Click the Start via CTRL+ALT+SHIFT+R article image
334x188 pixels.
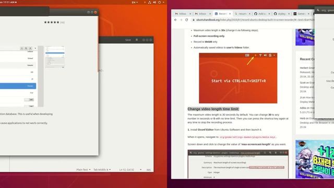click(238, 78)
